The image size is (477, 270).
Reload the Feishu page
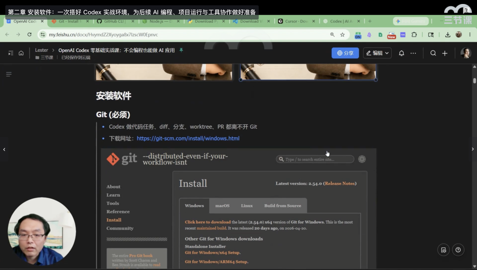30,35
